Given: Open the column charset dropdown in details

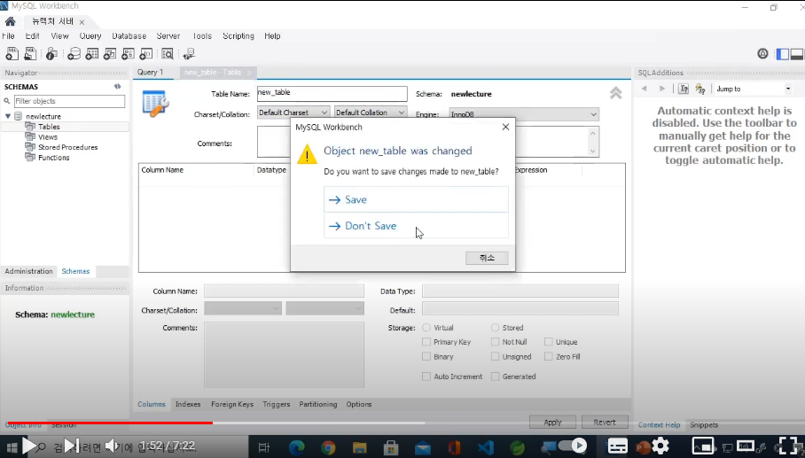Looking at the screenshot, I should pos(243,308).
